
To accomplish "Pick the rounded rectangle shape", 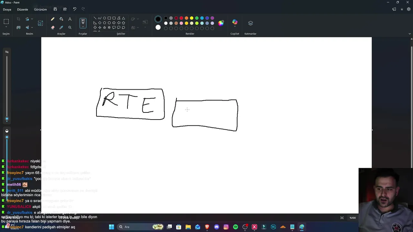I will [x=114, y=18].
